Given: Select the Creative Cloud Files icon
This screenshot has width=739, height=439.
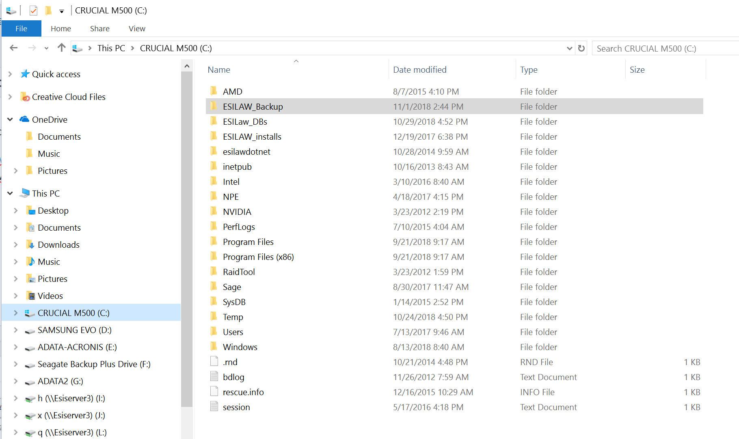Looking at the screenshot, I should [25, 97].
